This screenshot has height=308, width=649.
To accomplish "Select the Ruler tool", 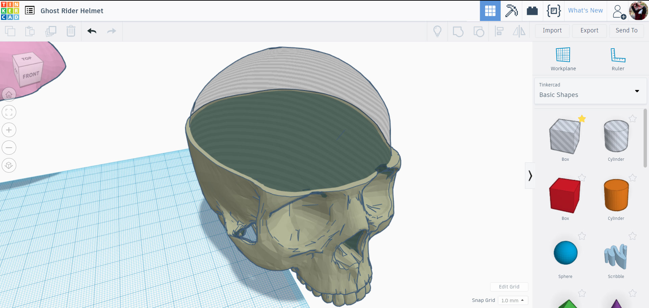I will pyautogui.click(x=618, y=59).
